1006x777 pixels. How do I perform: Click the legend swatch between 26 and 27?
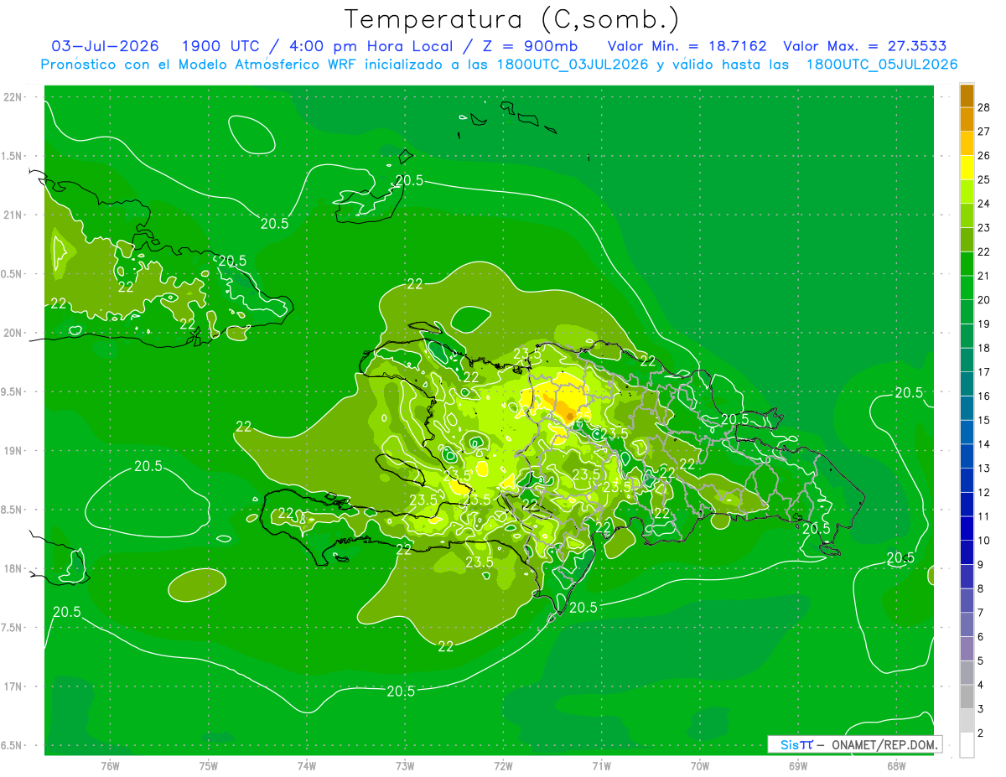point(967,143)
